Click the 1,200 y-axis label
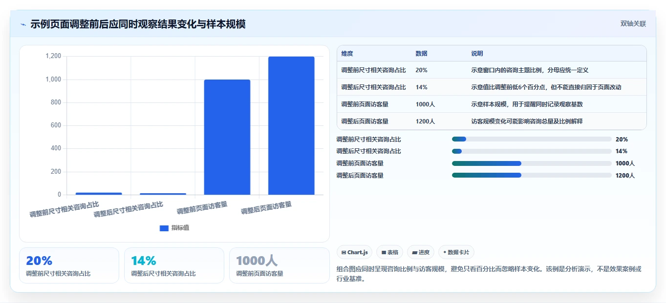This screenshot has width=666, height=303. click(x=53, y=56)
